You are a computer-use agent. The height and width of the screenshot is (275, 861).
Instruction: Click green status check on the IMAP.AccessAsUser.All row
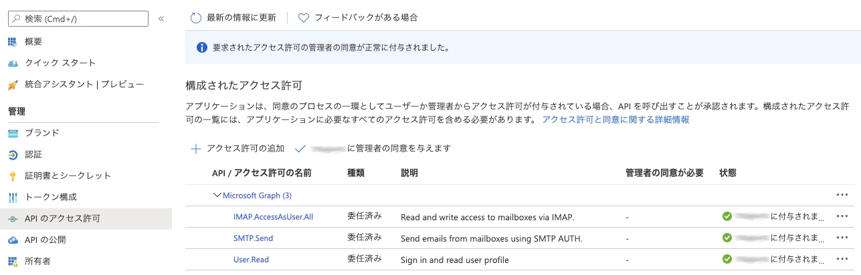[x=727, y=216]
